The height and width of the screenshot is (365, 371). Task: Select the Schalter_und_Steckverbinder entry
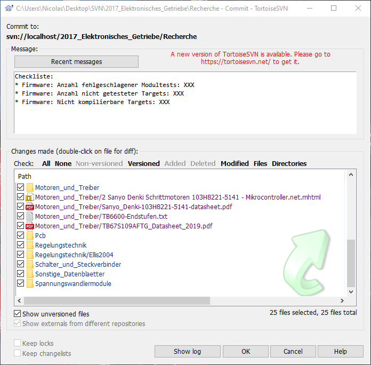[78, 264]
